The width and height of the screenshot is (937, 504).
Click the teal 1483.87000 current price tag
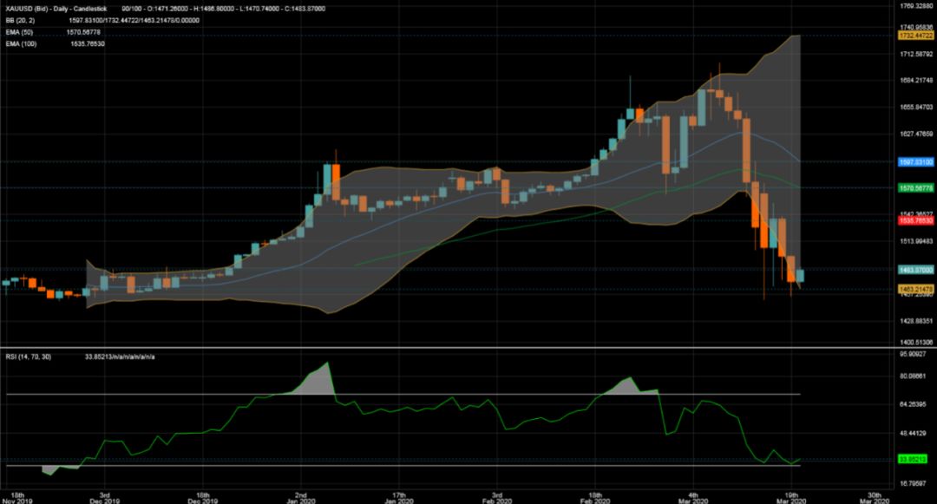(x=916, y=271)
